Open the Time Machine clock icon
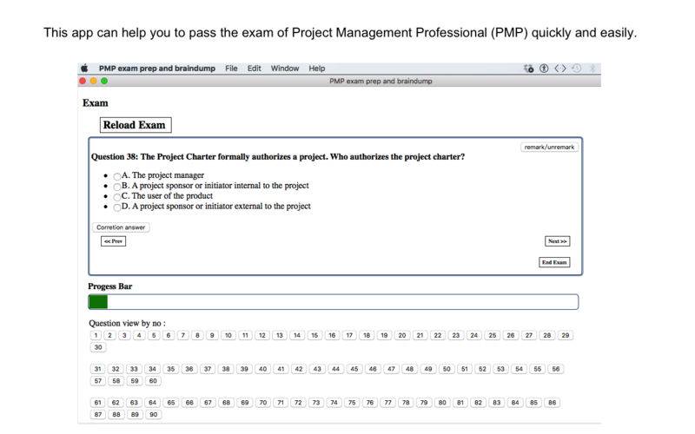 click(576, 69)
